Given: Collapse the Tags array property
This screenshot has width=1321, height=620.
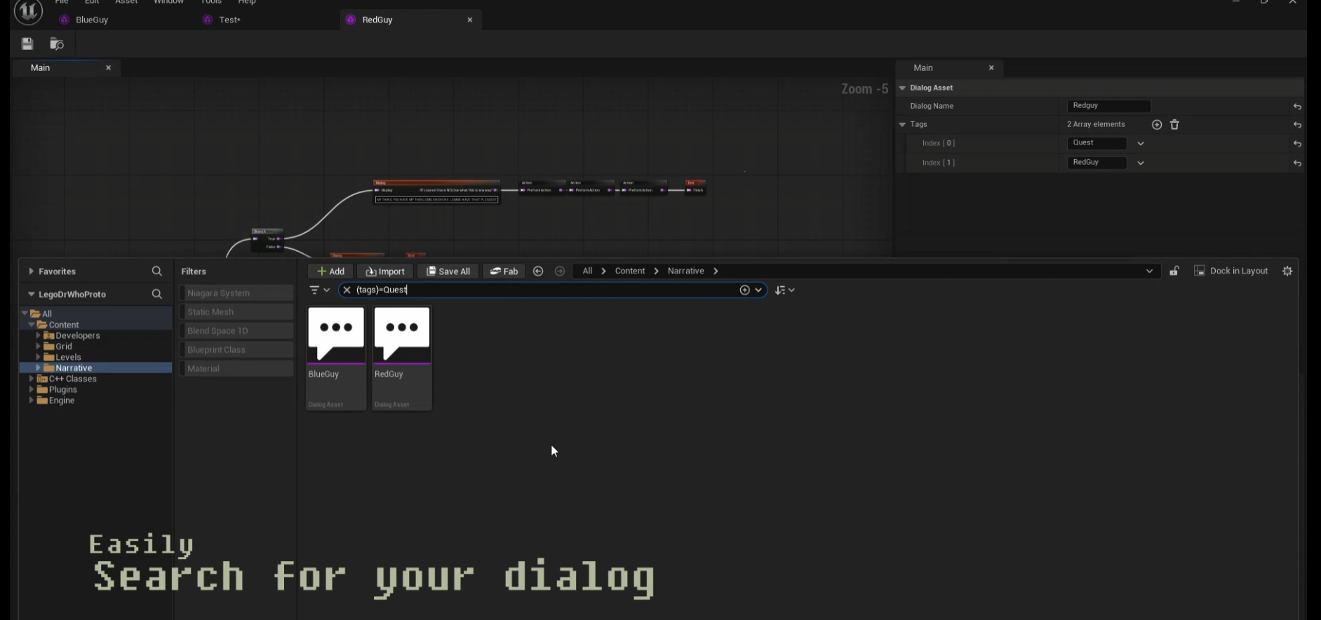Looking at the screenshot, I should pos(903,125).
